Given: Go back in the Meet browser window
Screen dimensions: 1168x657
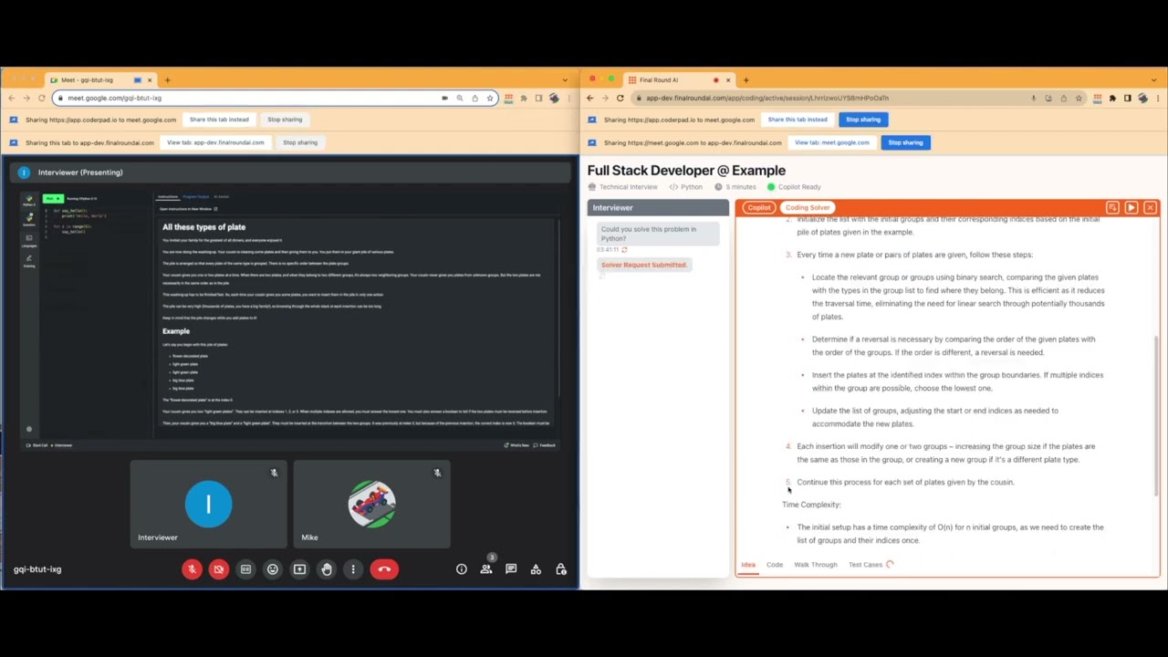Looking at the screenshot, I should pos(11,98).
